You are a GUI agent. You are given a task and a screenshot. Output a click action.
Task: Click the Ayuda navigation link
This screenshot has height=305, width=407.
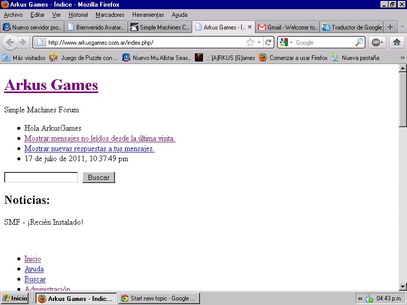pos(34,269)
